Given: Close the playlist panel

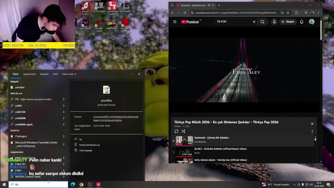Looking at the screenshot, I should point(312,124).
